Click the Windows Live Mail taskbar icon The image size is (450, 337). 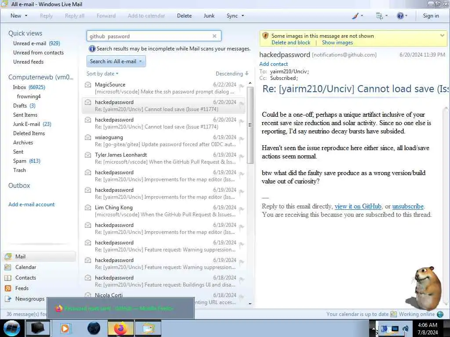click(148, 328)
